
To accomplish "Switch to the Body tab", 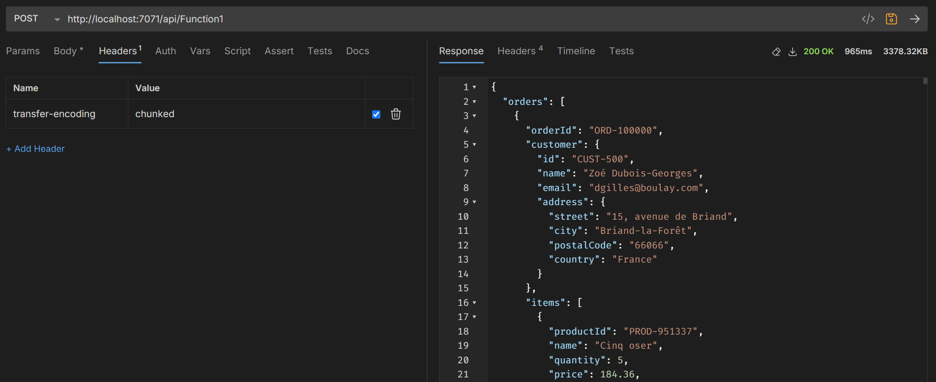I will 68,51.
